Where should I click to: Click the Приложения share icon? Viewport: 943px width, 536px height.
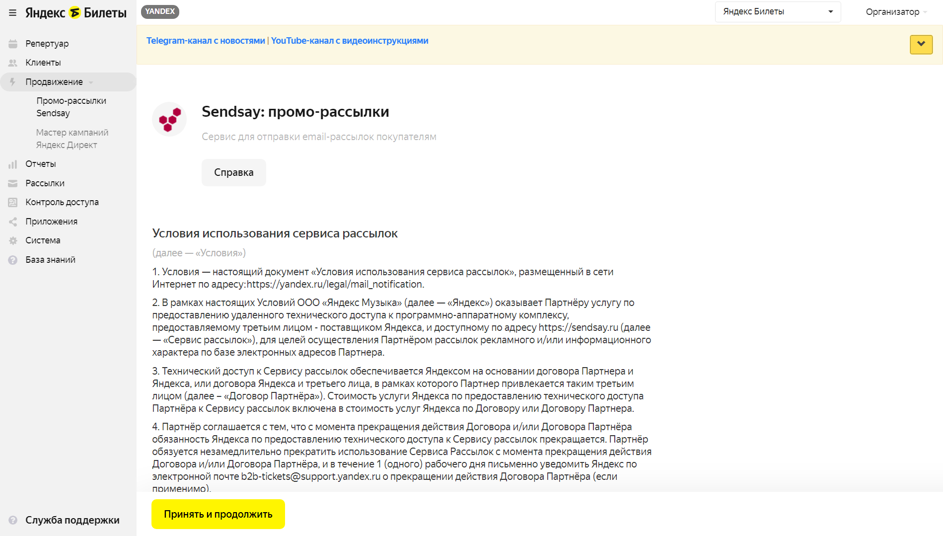[13, 222]
